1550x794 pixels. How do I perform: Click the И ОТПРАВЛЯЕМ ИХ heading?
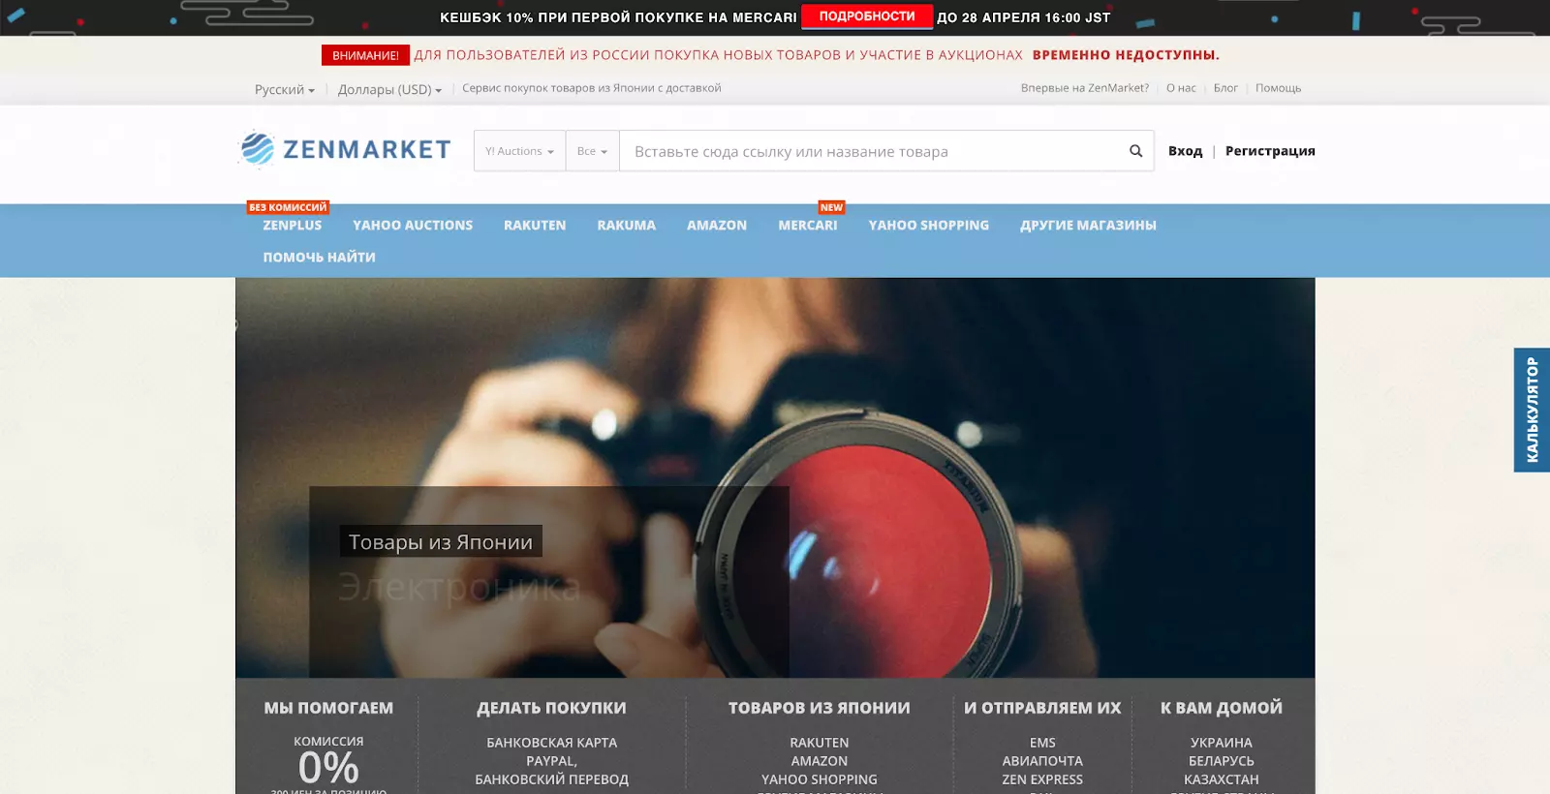[1042, 708]
